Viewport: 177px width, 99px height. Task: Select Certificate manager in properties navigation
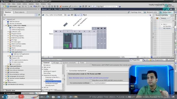(x=52, y=83)
